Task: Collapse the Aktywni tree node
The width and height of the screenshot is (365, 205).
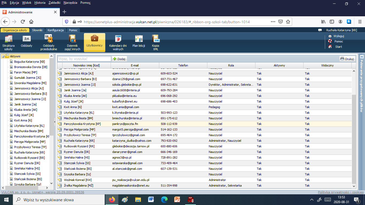Action: pos(3,56)
